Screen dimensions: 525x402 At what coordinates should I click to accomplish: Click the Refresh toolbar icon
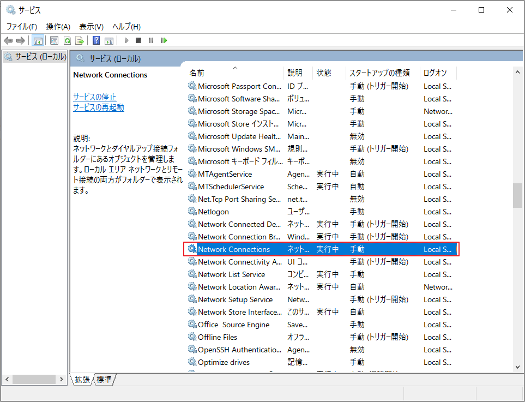[67, 40]
